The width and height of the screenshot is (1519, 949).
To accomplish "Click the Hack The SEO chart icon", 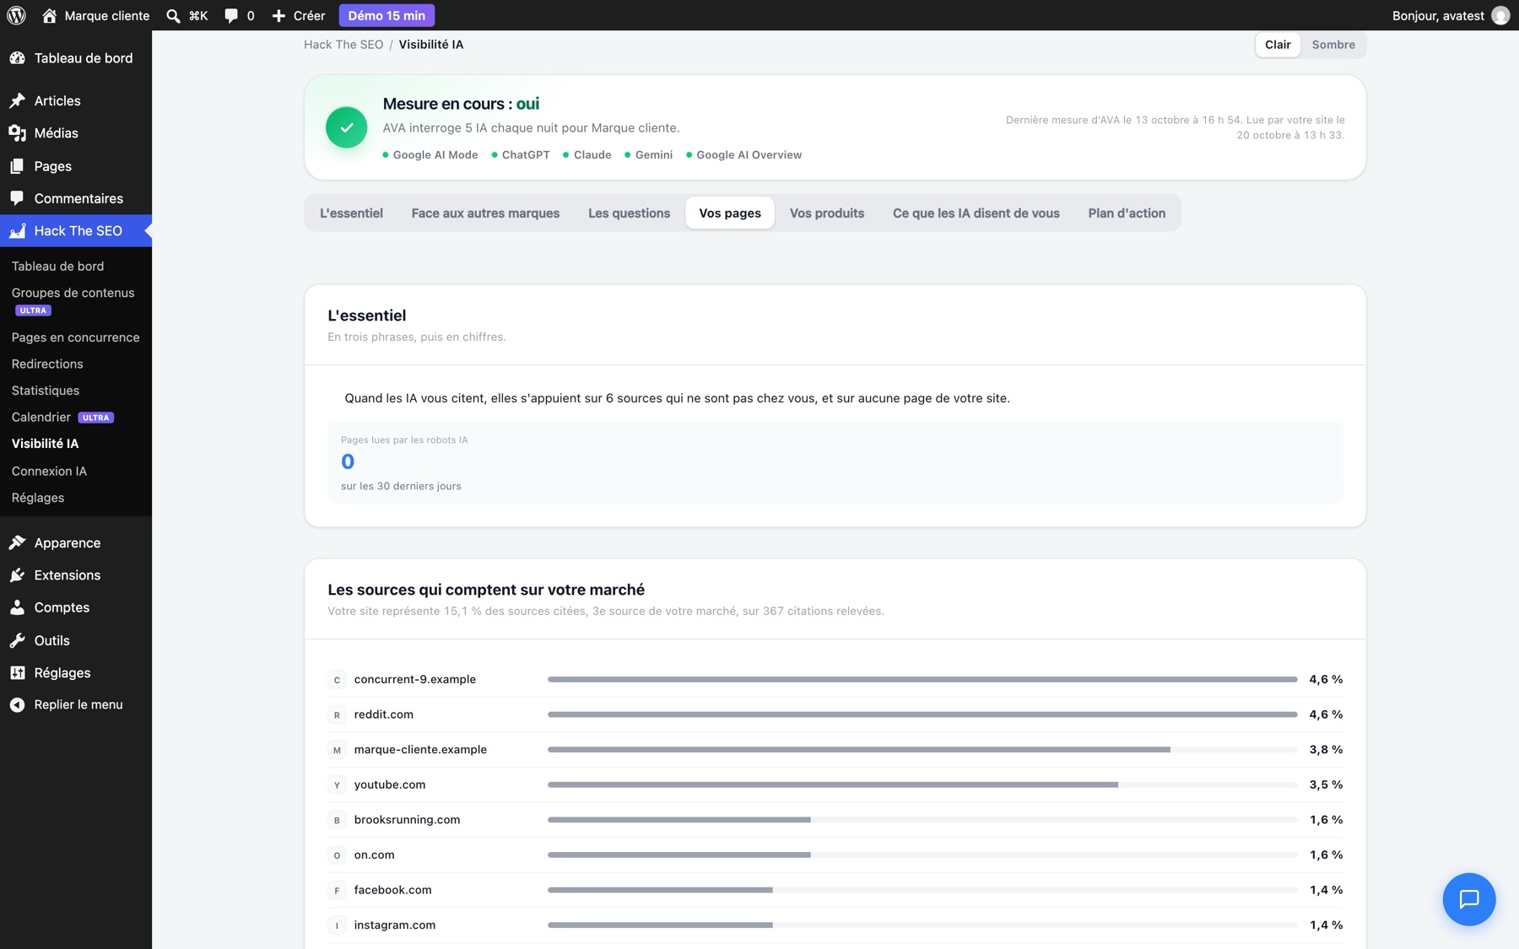I will [x=17, y=230].
